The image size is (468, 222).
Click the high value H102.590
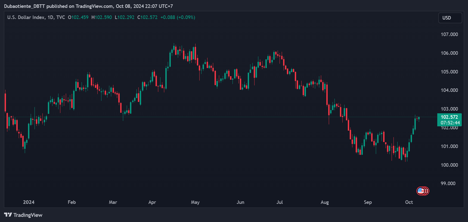[101, 17]
